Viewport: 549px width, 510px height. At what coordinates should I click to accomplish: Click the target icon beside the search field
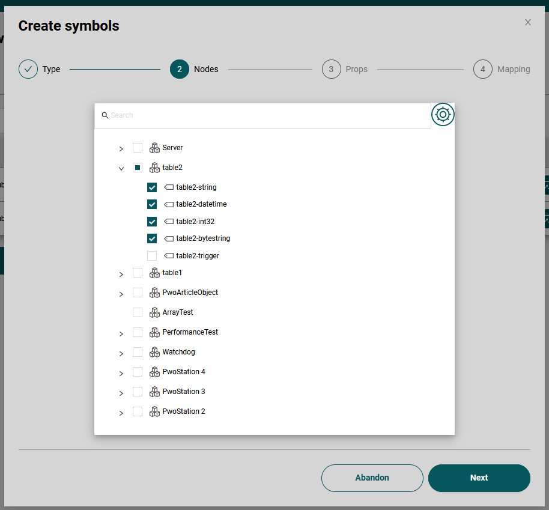tap(443, 115)
